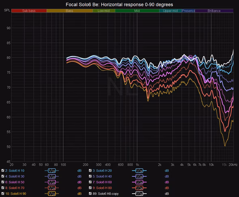The height and width of the screenshot is (197, 239).
Task: Click the 1/24 smoothing icon for Solo6 H 60
Action: pyautogui.click(x=139, y=182)
